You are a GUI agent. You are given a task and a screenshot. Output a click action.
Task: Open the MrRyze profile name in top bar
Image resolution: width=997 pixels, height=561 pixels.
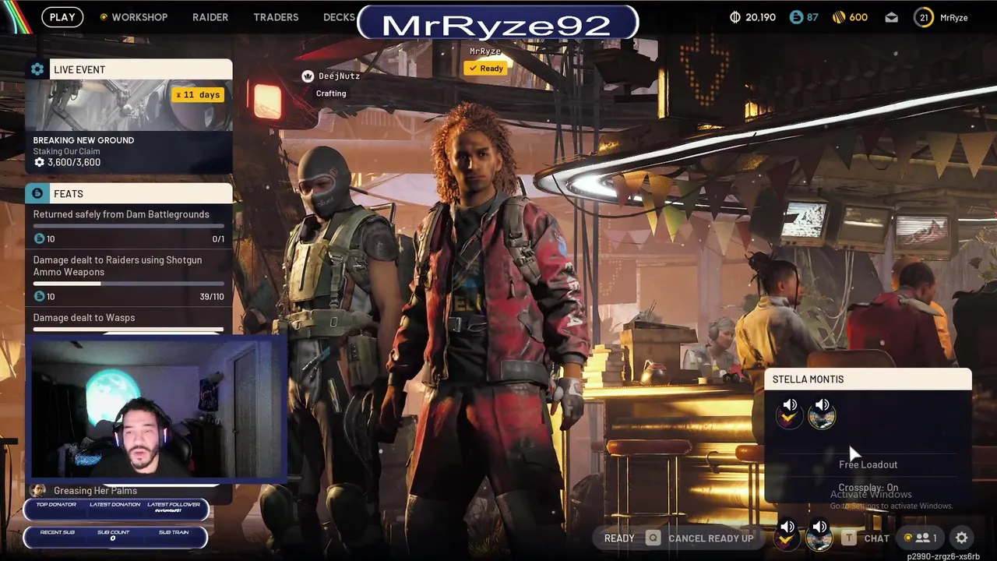pos(954,17)
